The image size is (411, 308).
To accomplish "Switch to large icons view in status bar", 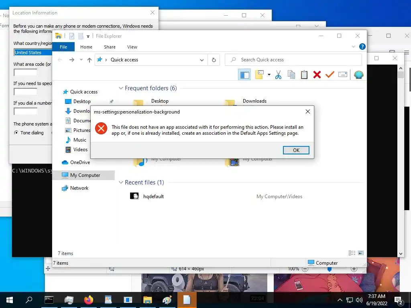I will (361, 253).
